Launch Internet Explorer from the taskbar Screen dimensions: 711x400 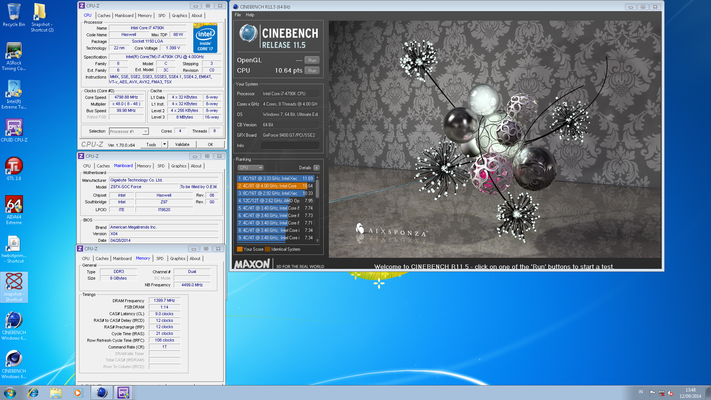[x=33, y=393]
